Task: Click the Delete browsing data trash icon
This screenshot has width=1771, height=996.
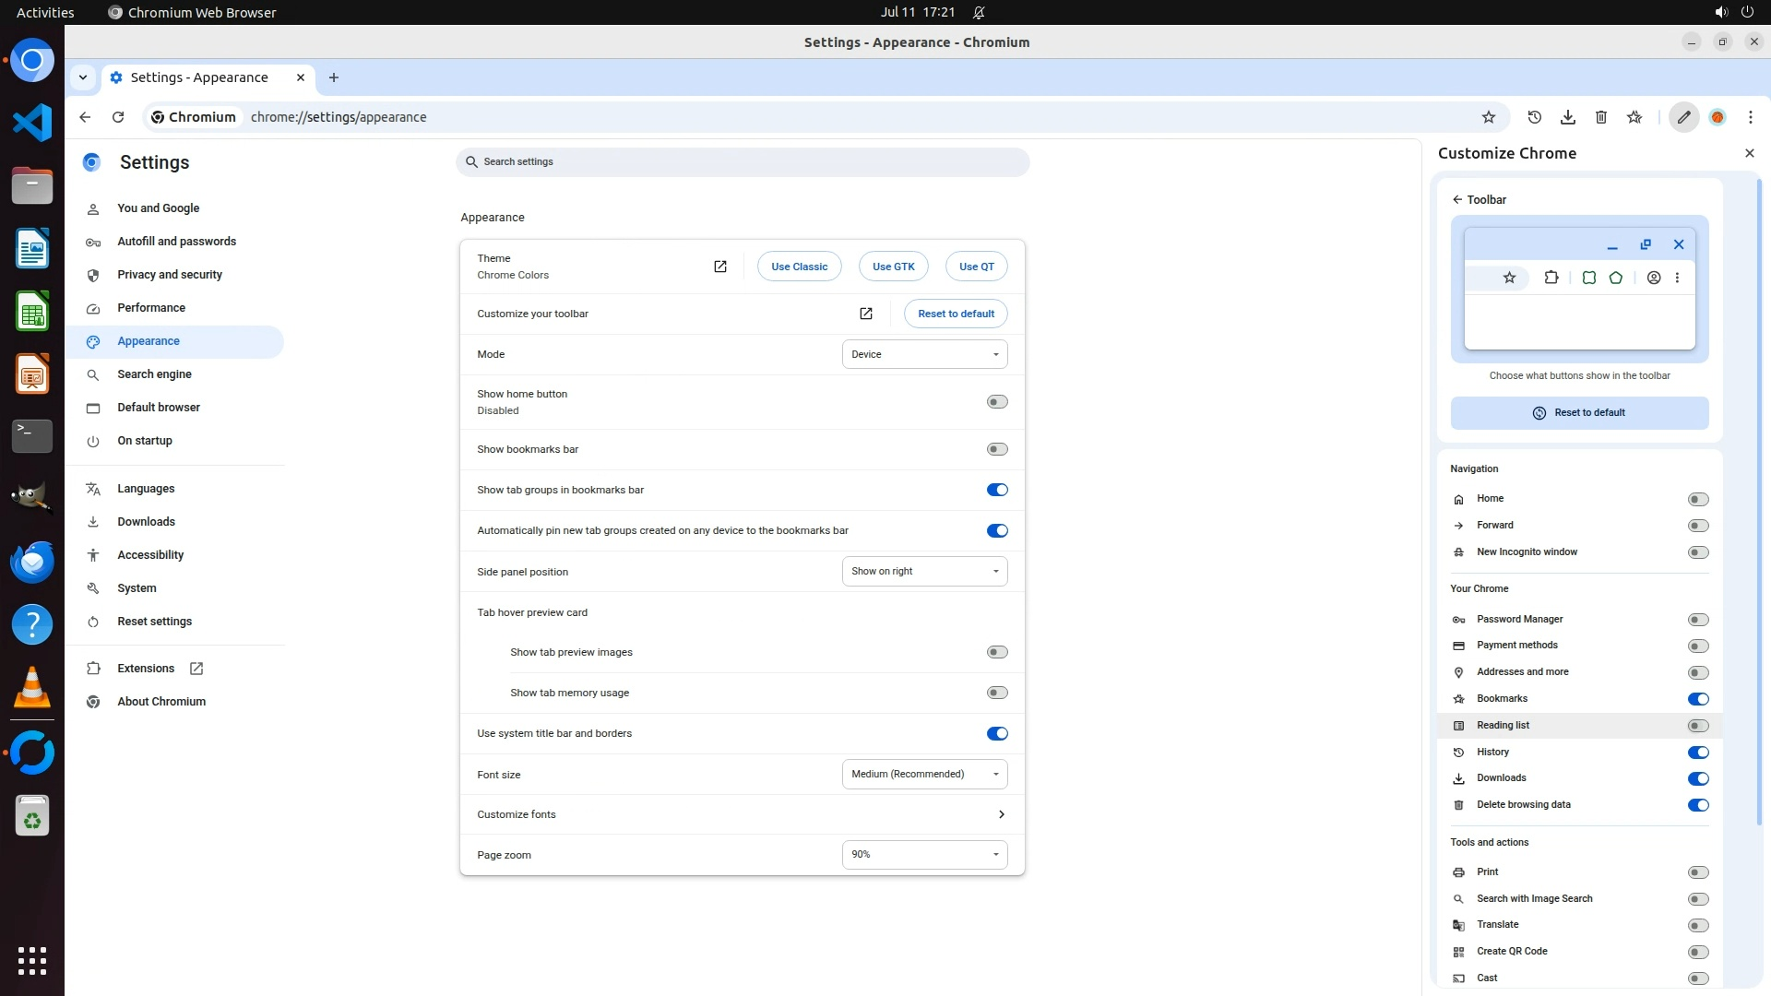Action: coord(1600,117)
